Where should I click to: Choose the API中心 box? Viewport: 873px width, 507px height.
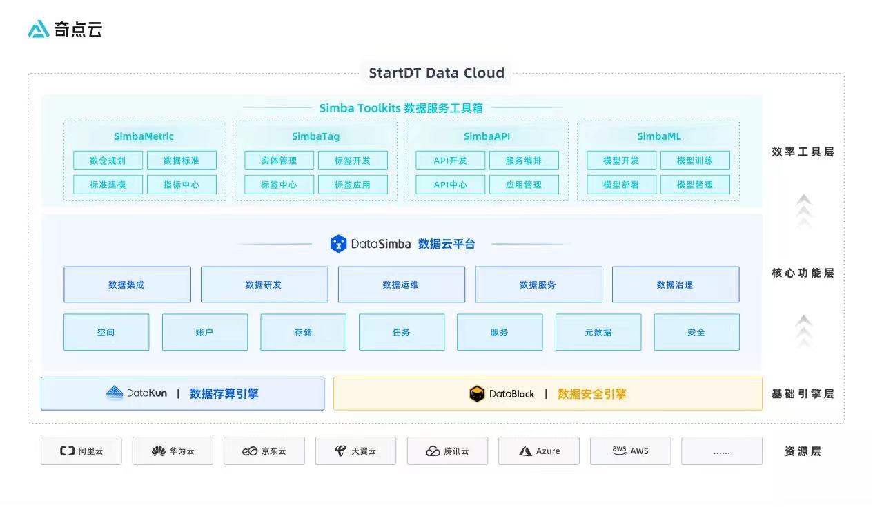pyautogui.click(x=451, y=185)
